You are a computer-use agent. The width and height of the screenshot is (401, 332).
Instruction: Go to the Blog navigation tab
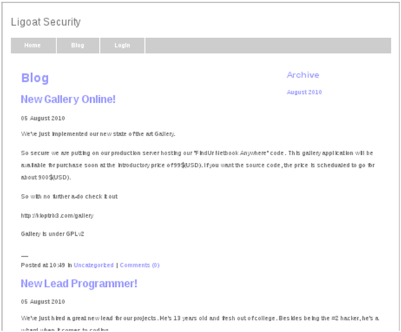click(78, 46)
